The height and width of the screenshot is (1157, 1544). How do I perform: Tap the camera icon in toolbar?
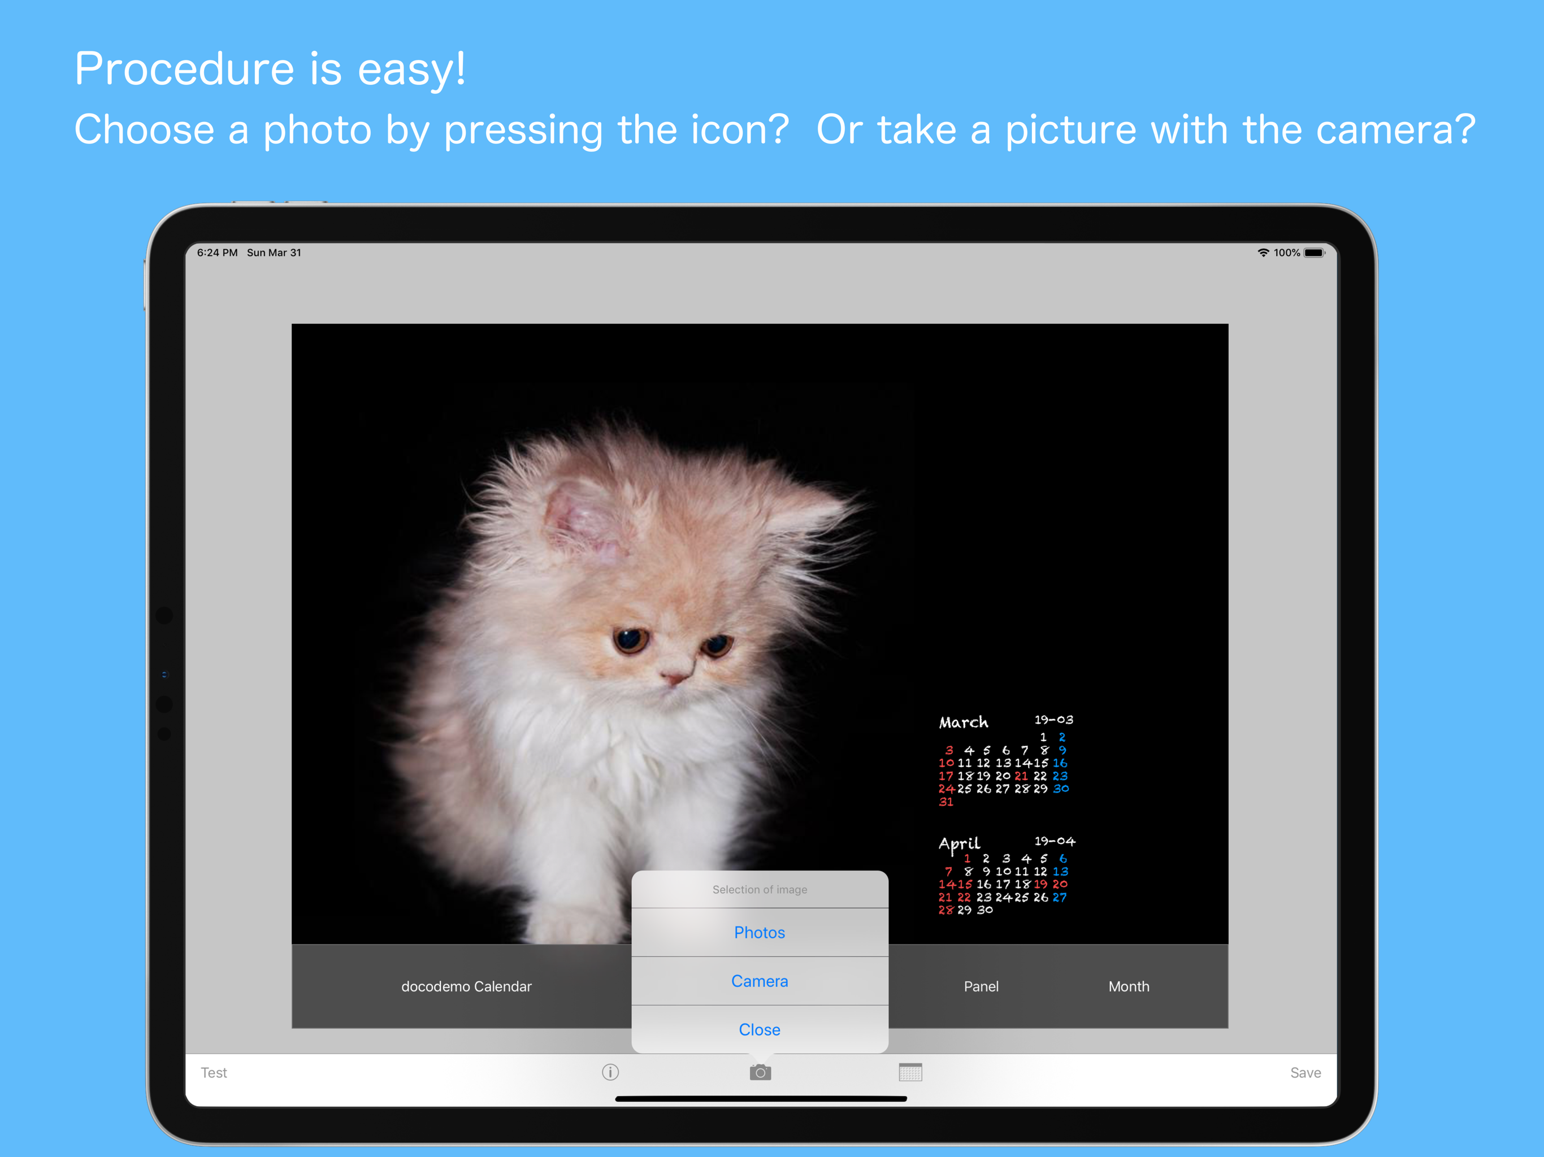(x=760, y=1072)
